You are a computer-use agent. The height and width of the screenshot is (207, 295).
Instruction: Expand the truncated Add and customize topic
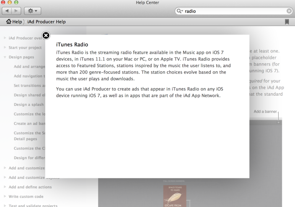click(x=5, y=168)
